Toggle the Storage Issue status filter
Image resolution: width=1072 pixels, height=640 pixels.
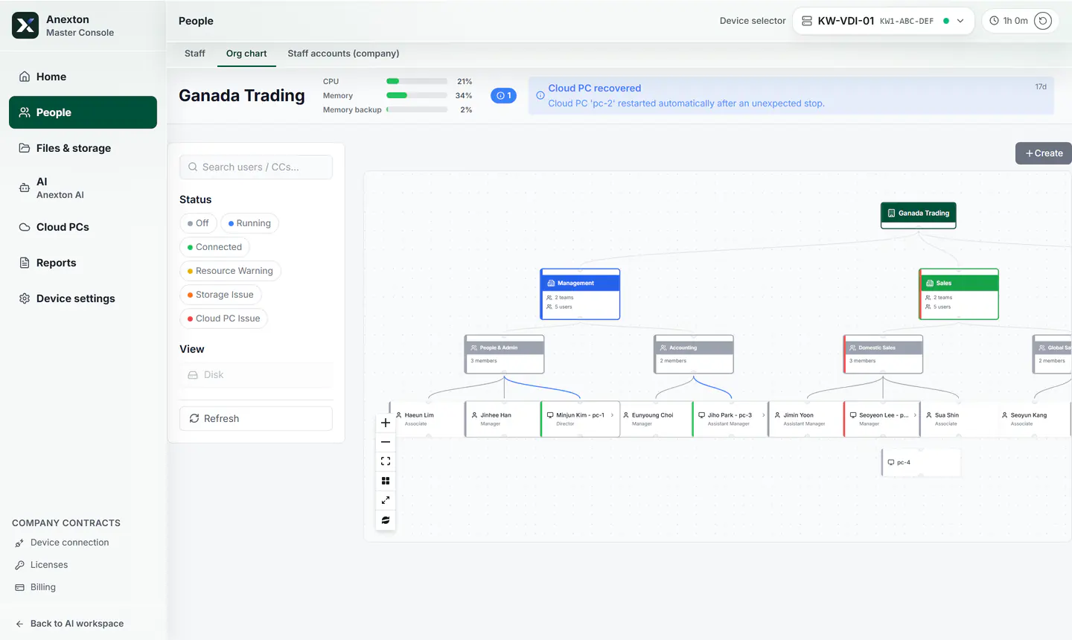220,295
